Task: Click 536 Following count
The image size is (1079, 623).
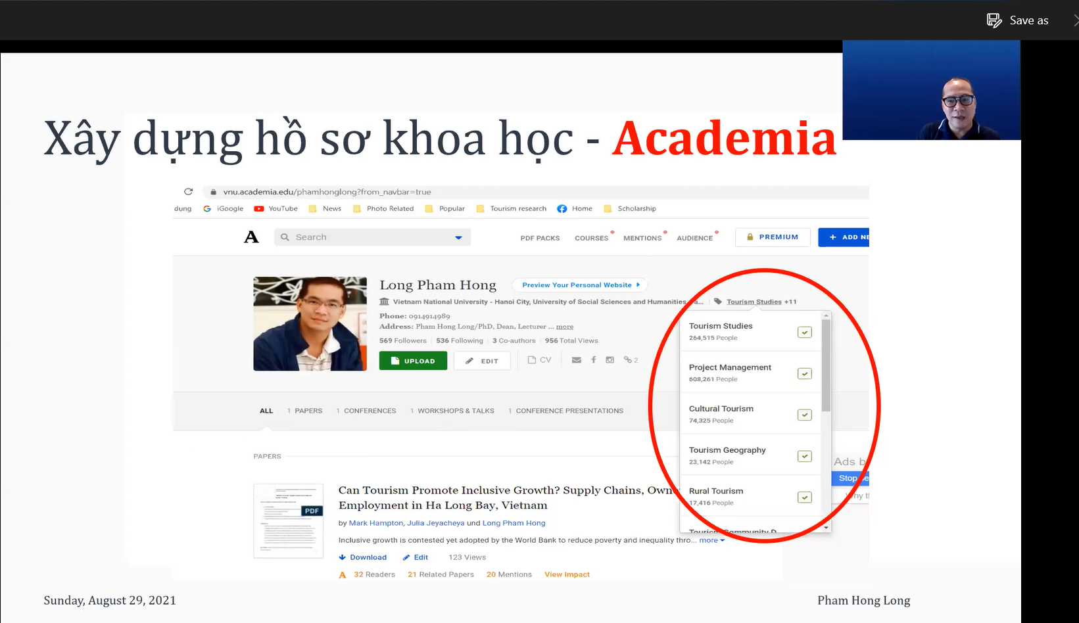Action: (x=460, y=340)
